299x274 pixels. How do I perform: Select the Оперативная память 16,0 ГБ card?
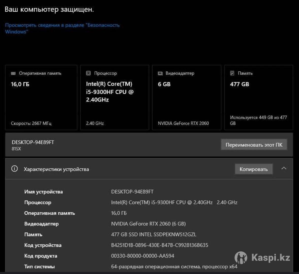click(x=41, y=97)
